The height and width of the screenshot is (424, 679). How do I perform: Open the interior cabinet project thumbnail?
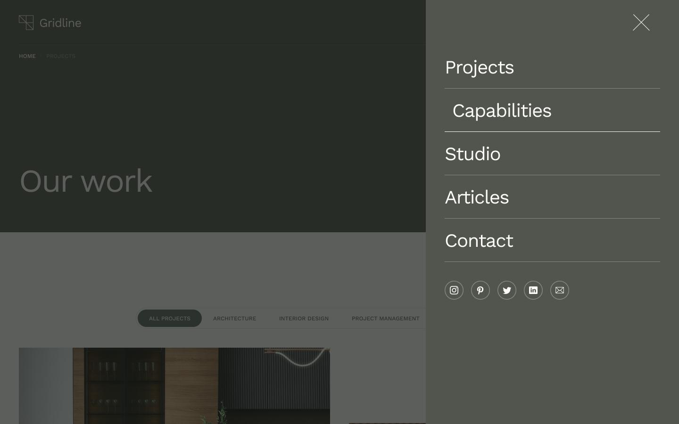[x=174, y=386]
